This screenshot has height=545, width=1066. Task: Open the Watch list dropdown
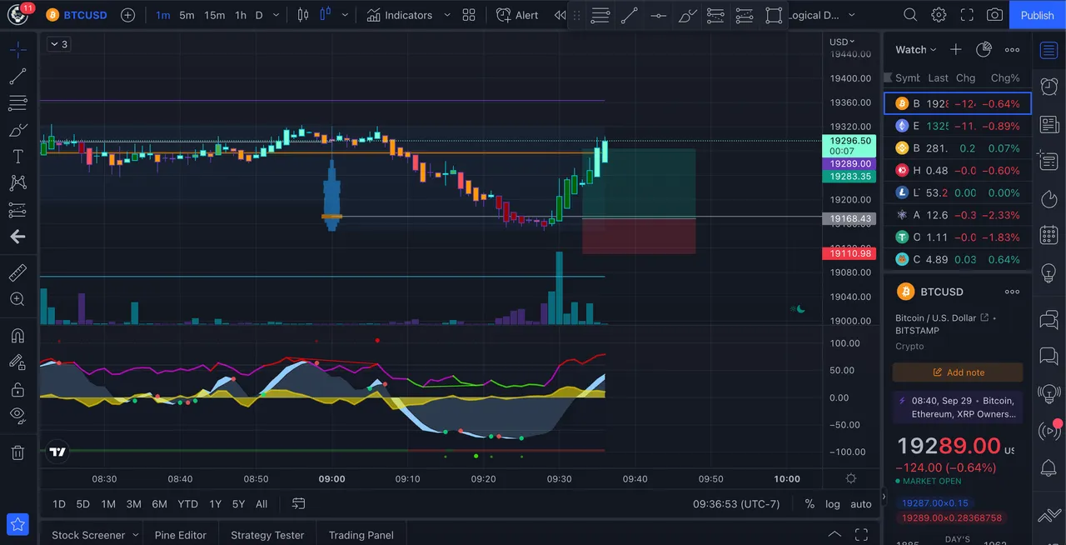click(915, 50)
